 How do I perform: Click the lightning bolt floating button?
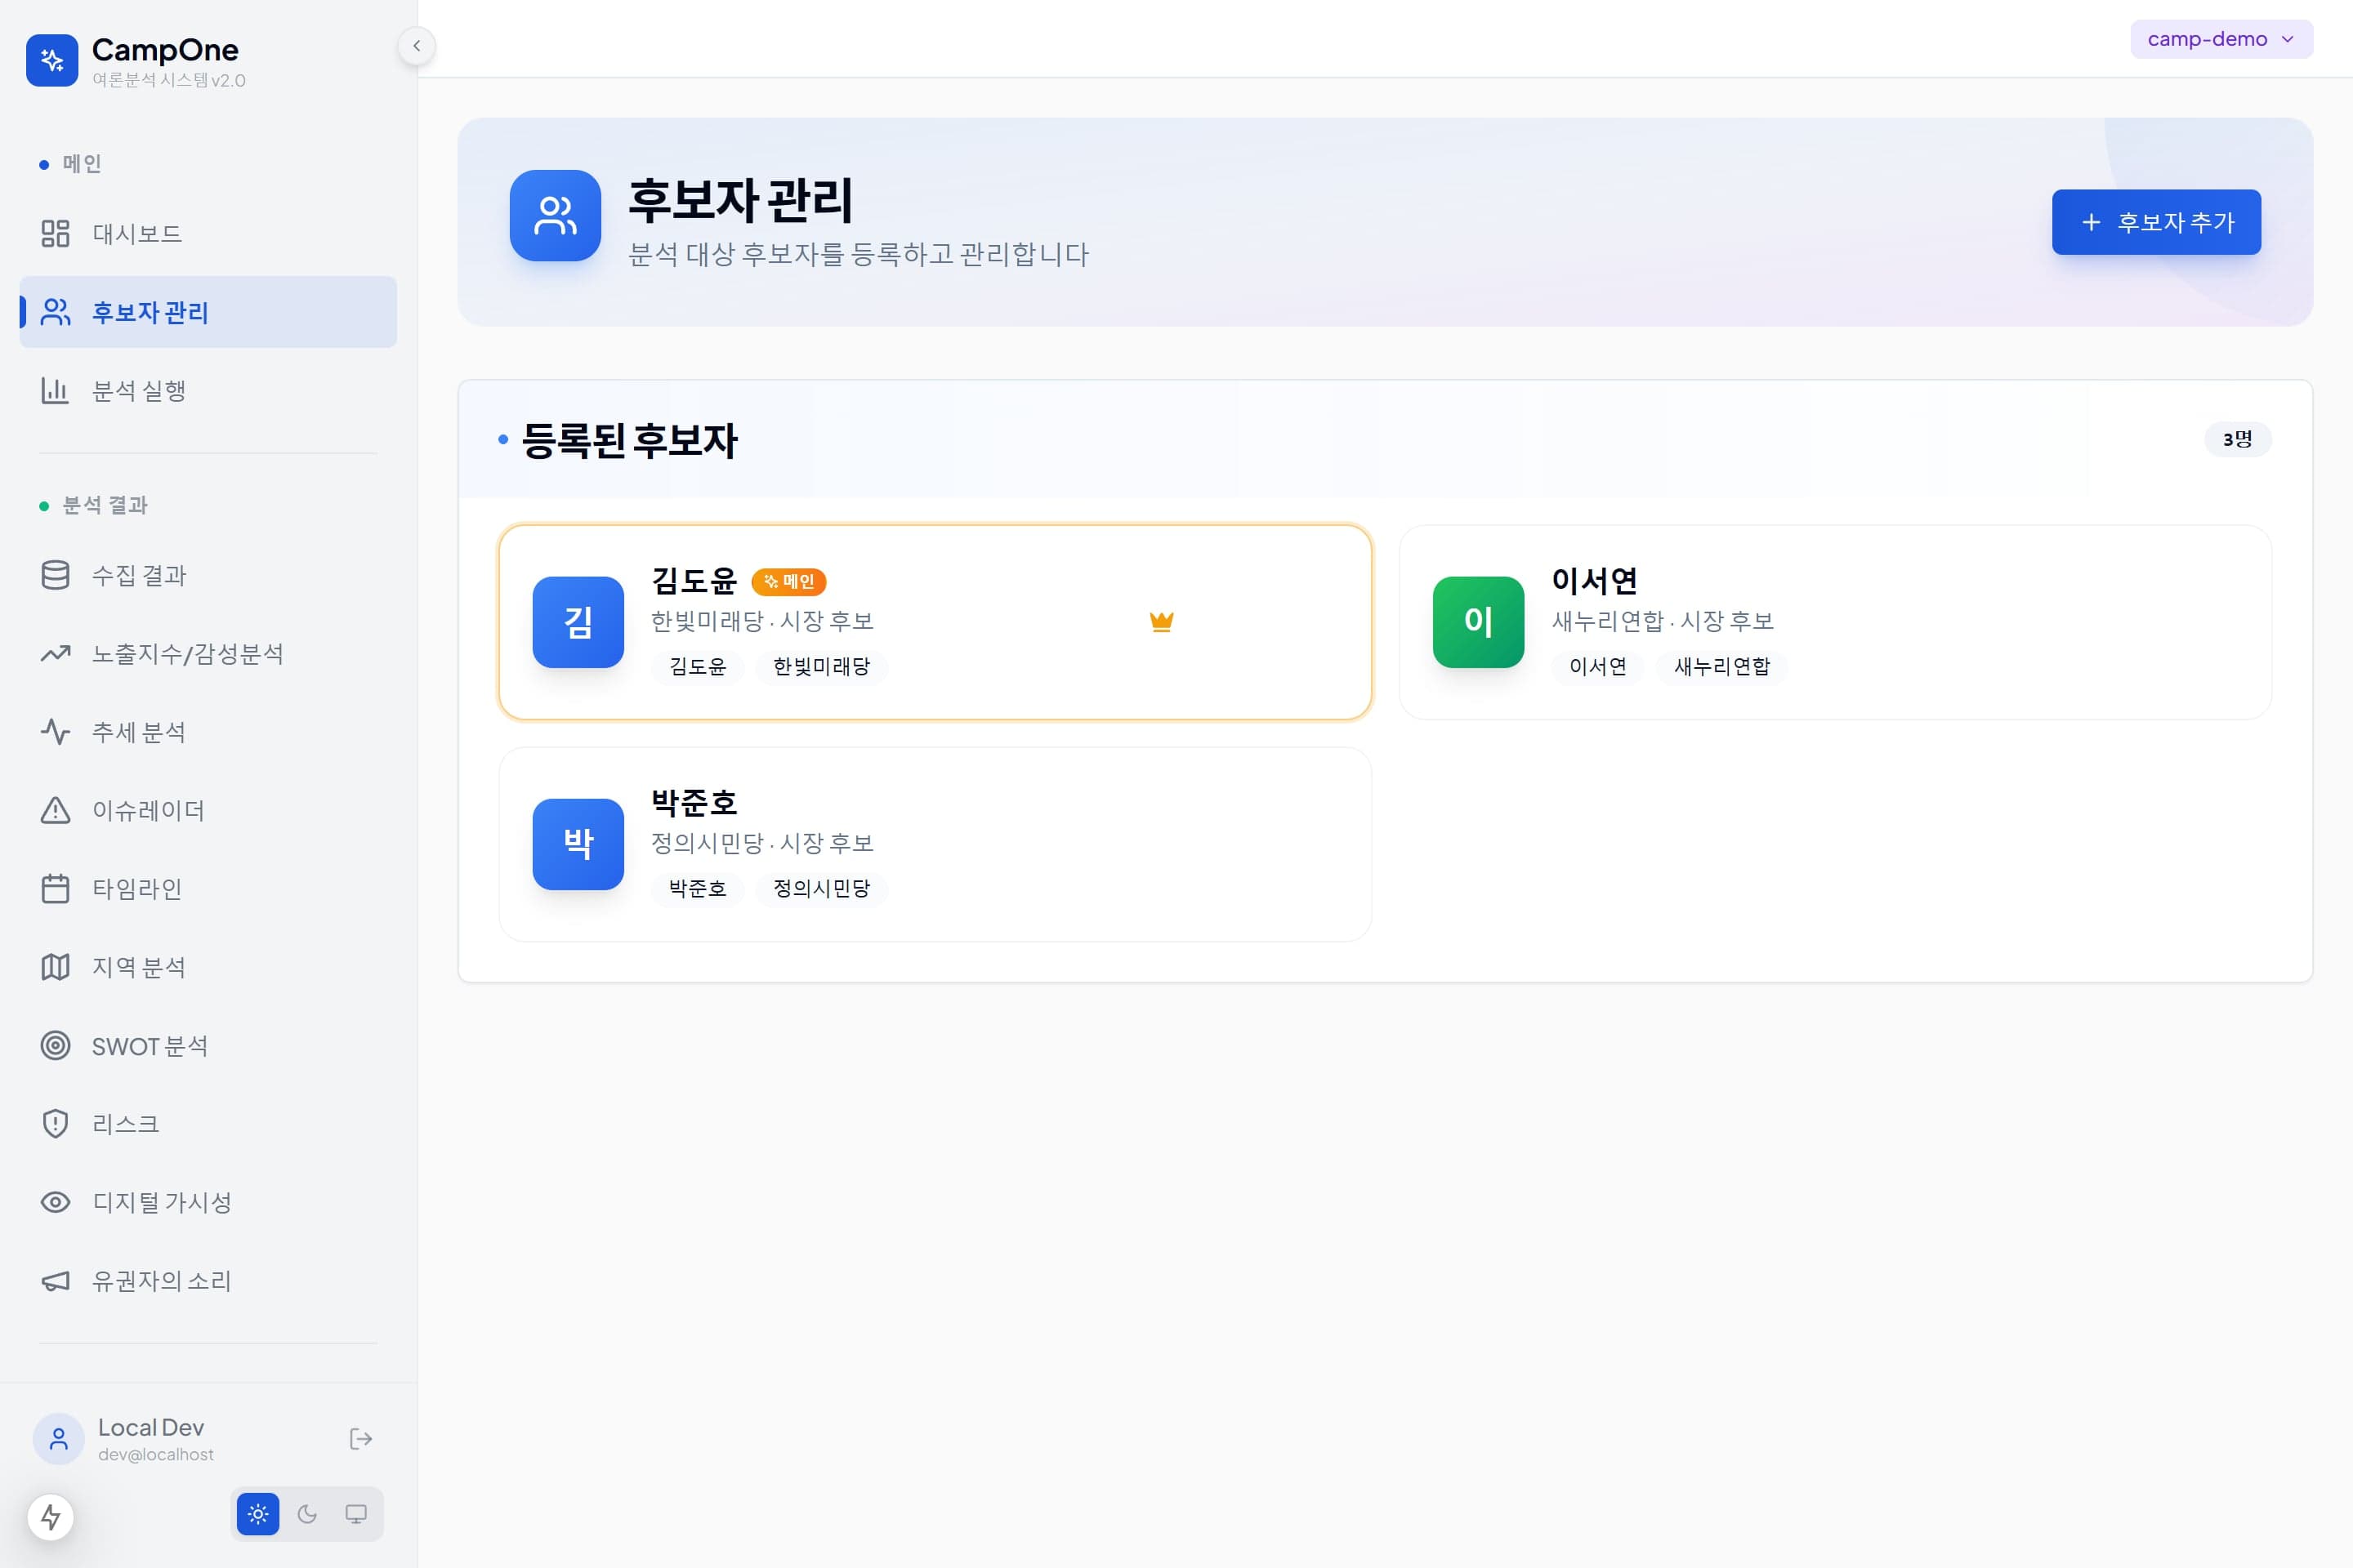(51, 1517)
